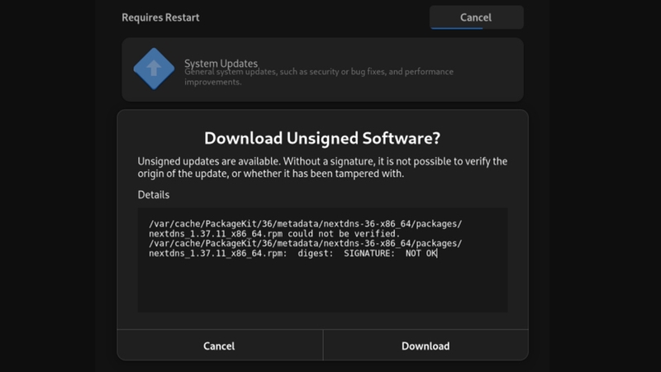661x372 pixels.
Task: Cancel the unsigned software dialog
Action: pyautogui.click(x=220, y=346)
